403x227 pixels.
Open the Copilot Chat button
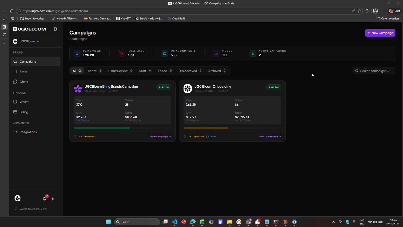[x=394, y=11]
